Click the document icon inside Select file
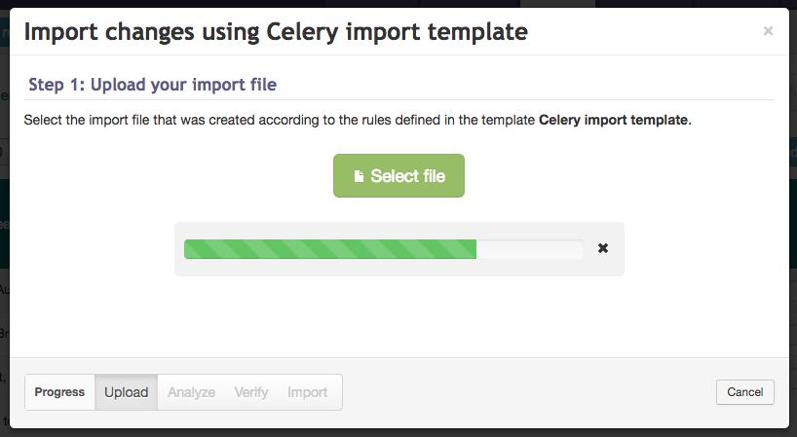The width and height of the screenshot is (797, 437). tap(359, 176)
